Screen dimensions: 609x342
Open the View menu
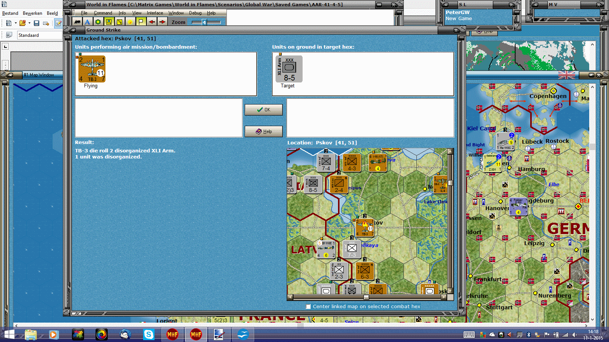pyautogui.click(x=137, y=13)
